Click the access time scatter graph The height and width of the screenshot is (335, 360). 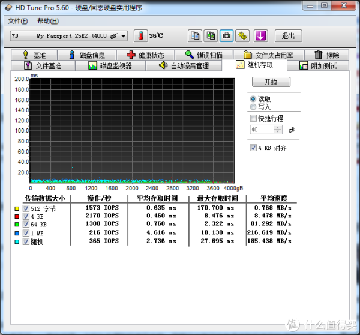[132, 130]
